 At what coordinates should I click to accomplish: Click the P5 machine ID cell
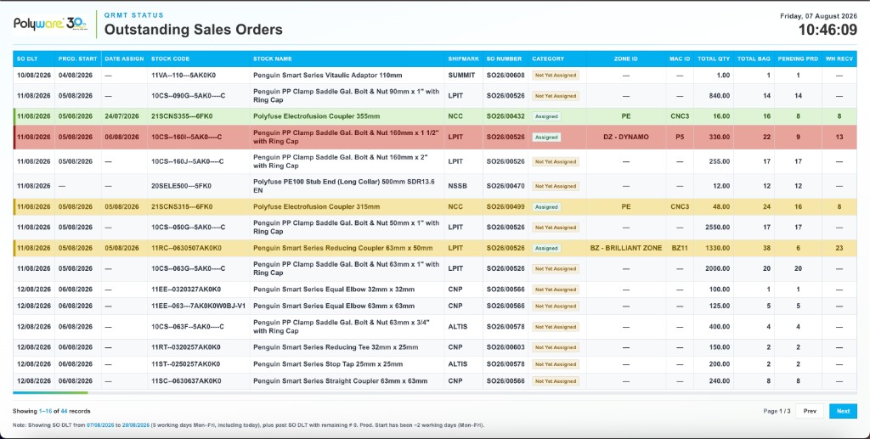tap(680, 137)
